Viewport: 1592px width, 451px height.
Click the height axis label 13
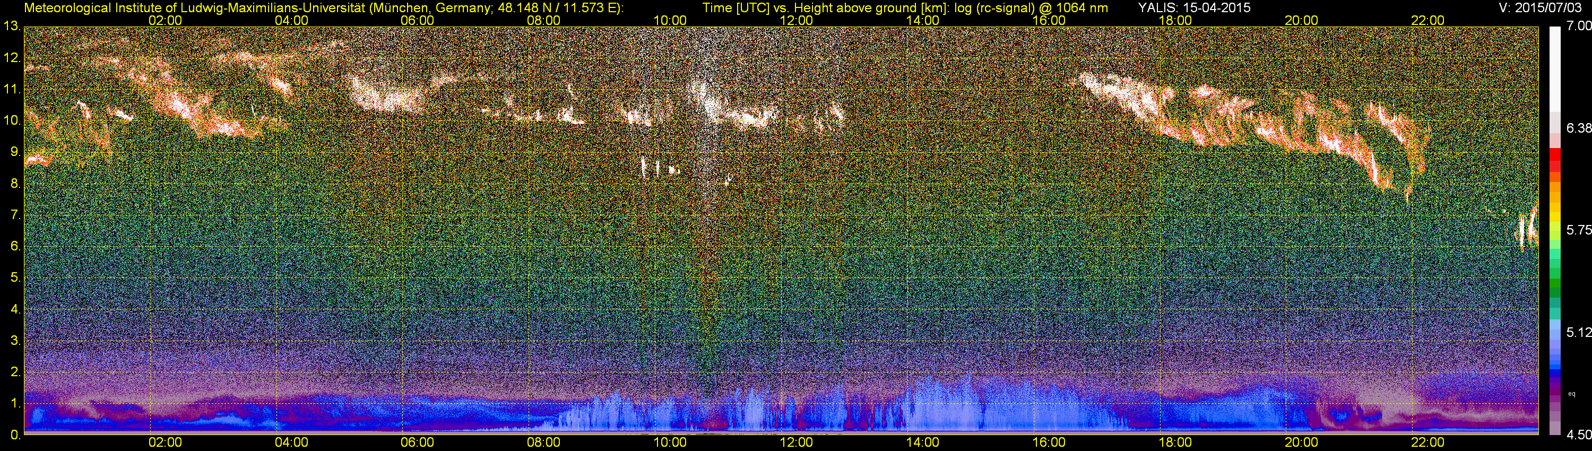pyautogui.click(x=11, y=27)
